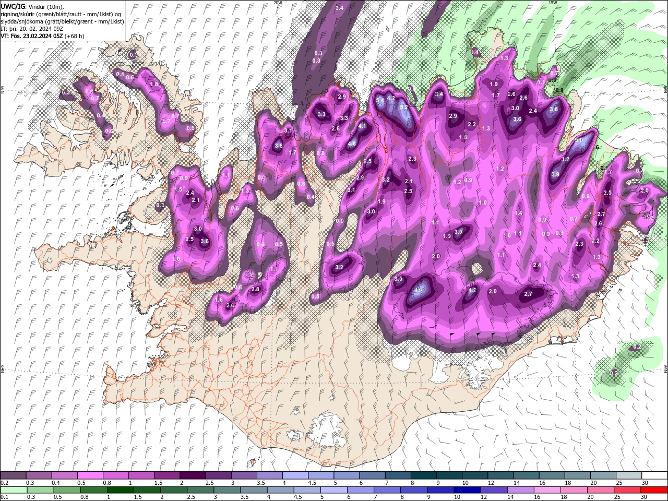This screenshot has height=501, width=668.
Task: Click the white swatch above 30 in top legend
Action: (x=654, y=475)
